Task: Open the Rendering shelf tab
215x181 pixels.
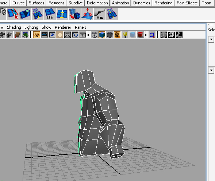Action: coord(164,3)
